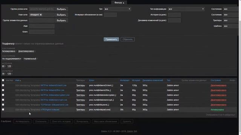Screen dimensions: 241x135
Task: Toggle Активировано status of notepad item
Action: coord(217,109)
